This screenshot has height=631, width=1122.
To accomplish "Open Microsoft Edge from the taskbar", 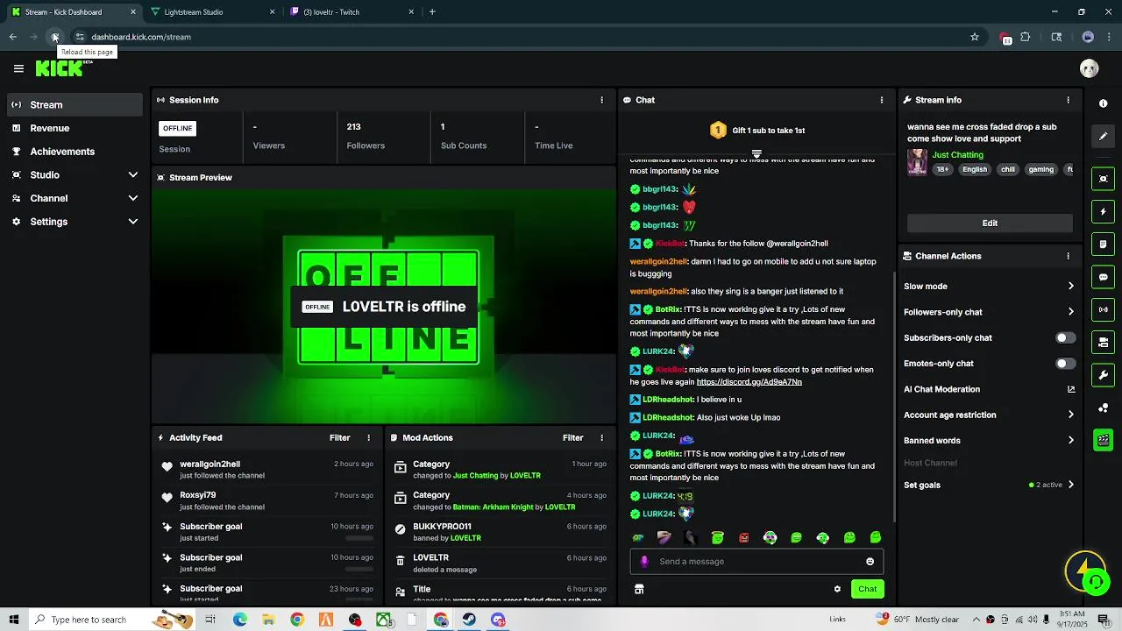I will pyautogui.click(x=239, y=620).
